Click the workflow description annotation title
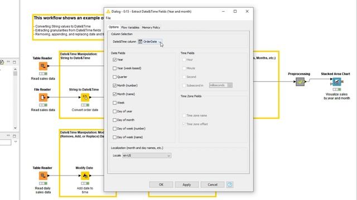Image resolution: width=357 pixels, height=200 pixels. click(69, 18)
